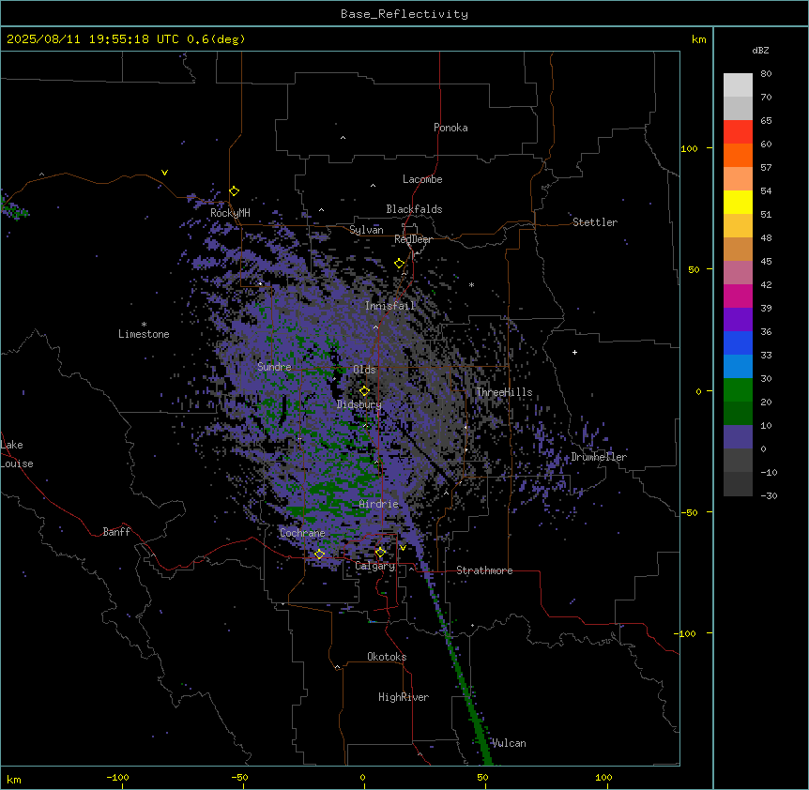Viewport: 809px width, 790px height.
Task: Click the yellow V marker northwest of RockyMH
Action: click(x=164, y=173)
